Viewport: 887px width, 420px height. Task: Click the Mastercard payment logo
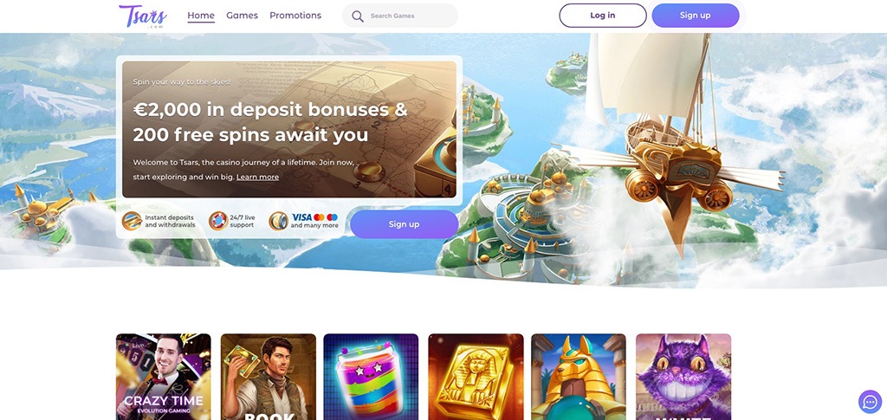[x=319, y=217]
